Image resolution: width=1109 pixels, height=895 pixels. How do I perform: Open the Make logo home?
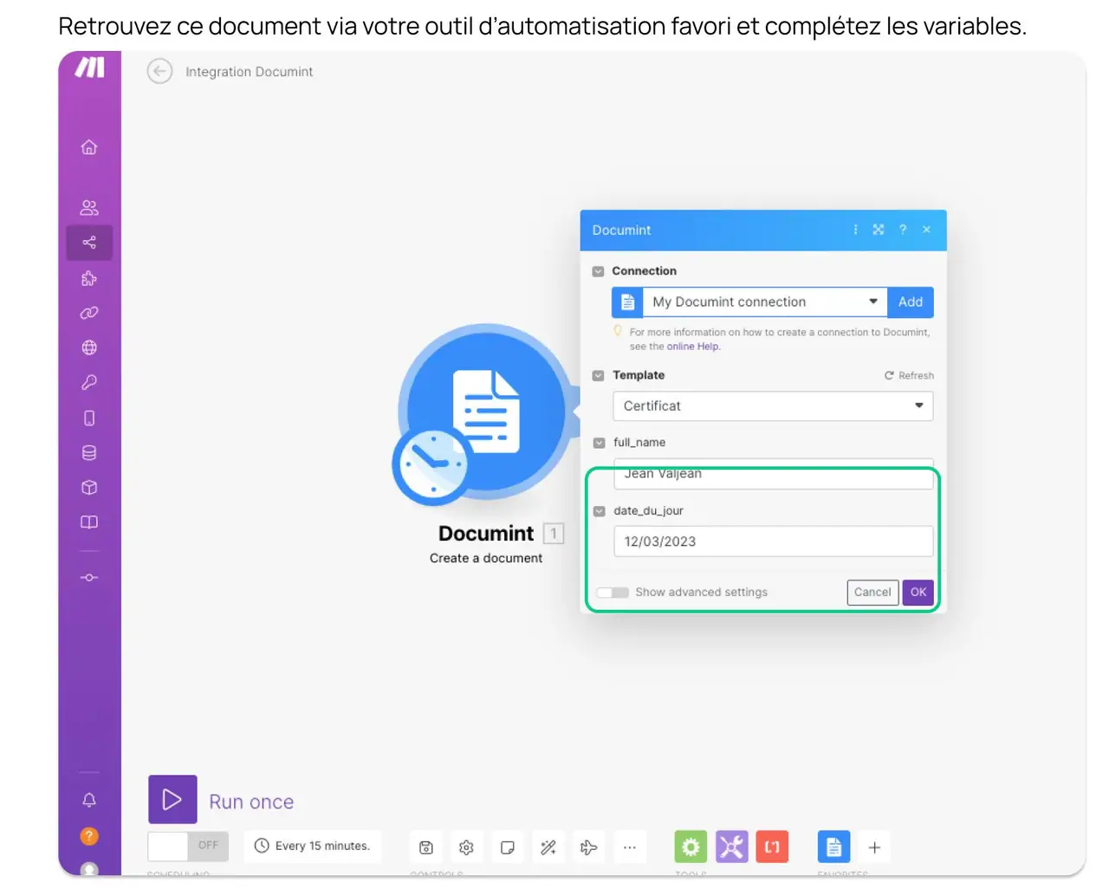click(x=89, y=68)
